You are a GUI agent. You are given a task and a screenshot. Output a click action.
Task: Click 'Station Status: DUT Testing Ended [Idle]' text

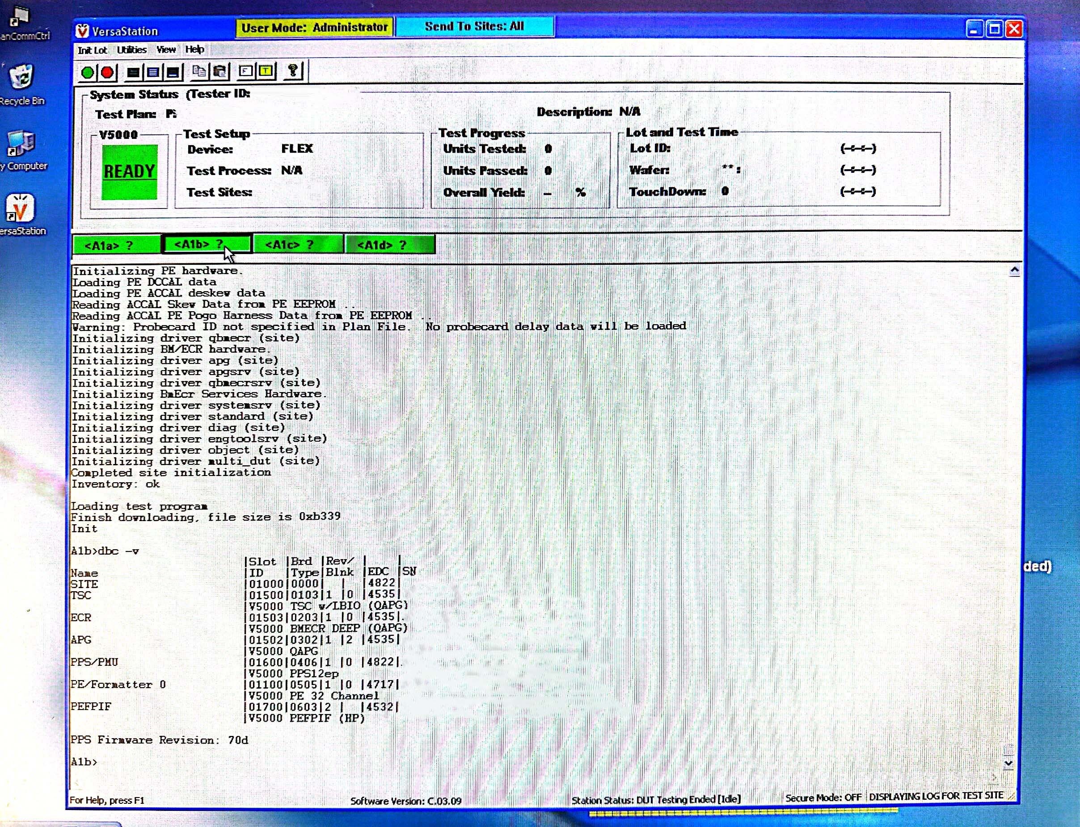[656, 799]
